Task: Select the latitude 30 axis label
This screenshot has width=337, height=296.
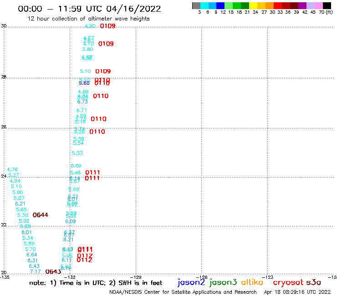Action: point(4,26)
